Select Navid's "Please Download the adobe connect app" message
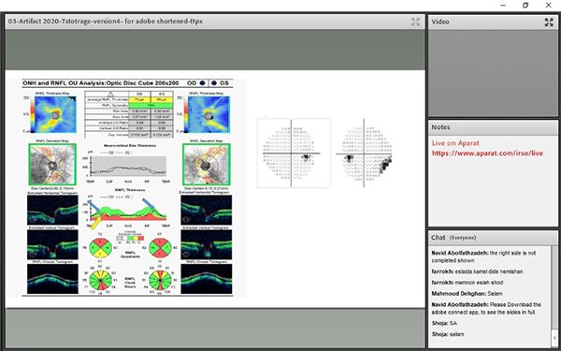 coord(486,308)
